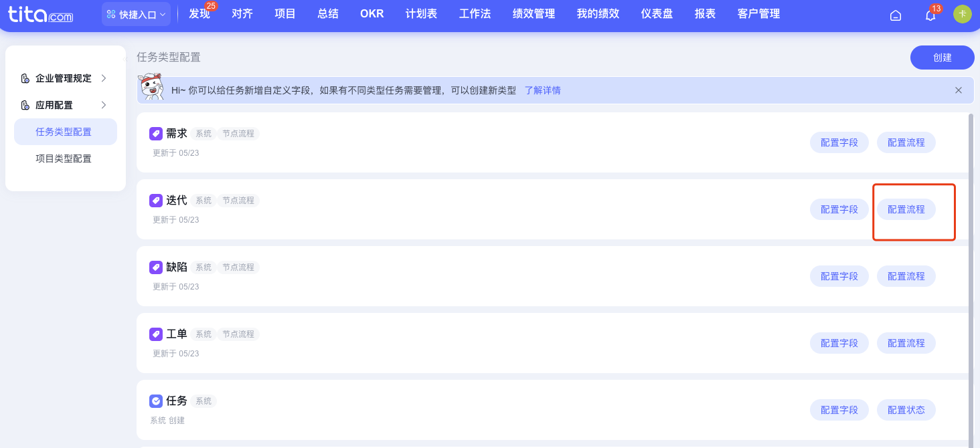Go to the 绩效管理 menu

coord(534,14)
